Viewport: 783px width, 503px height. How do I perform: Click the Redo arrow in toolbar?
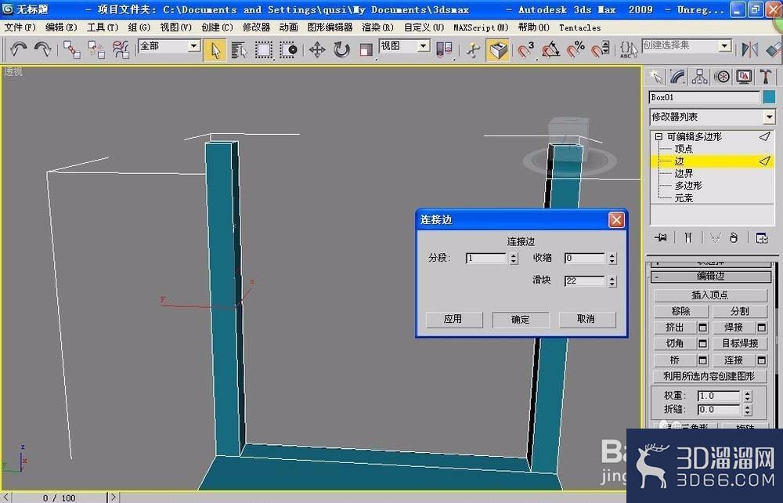click(42, 49)
